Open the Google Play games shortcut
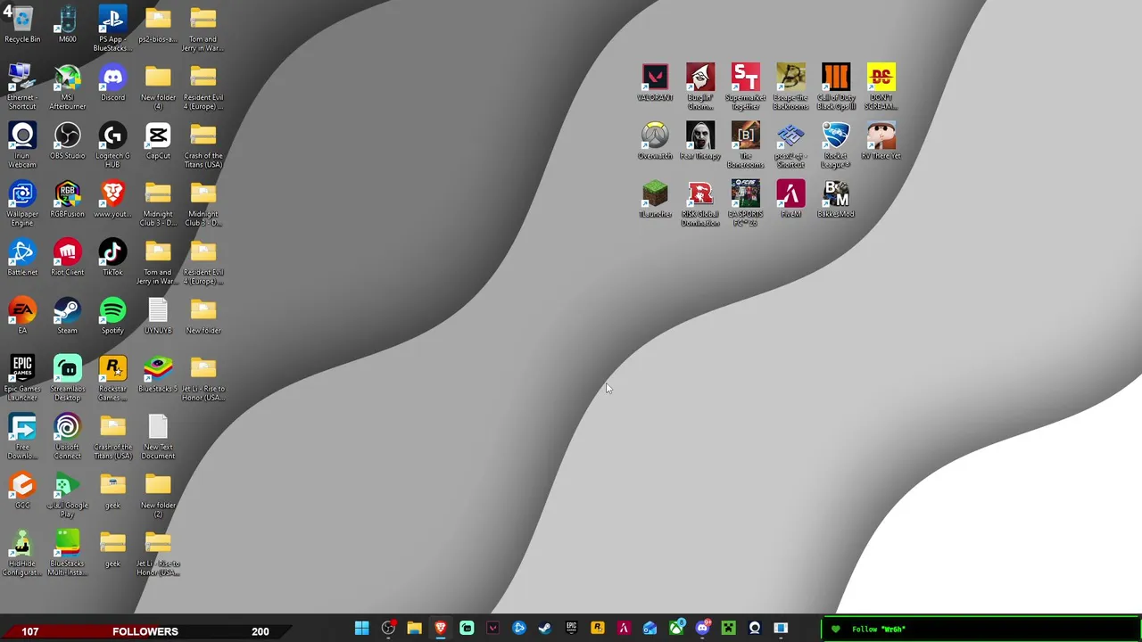Viewport: 1142px width, 642px height. pos(67,495)
